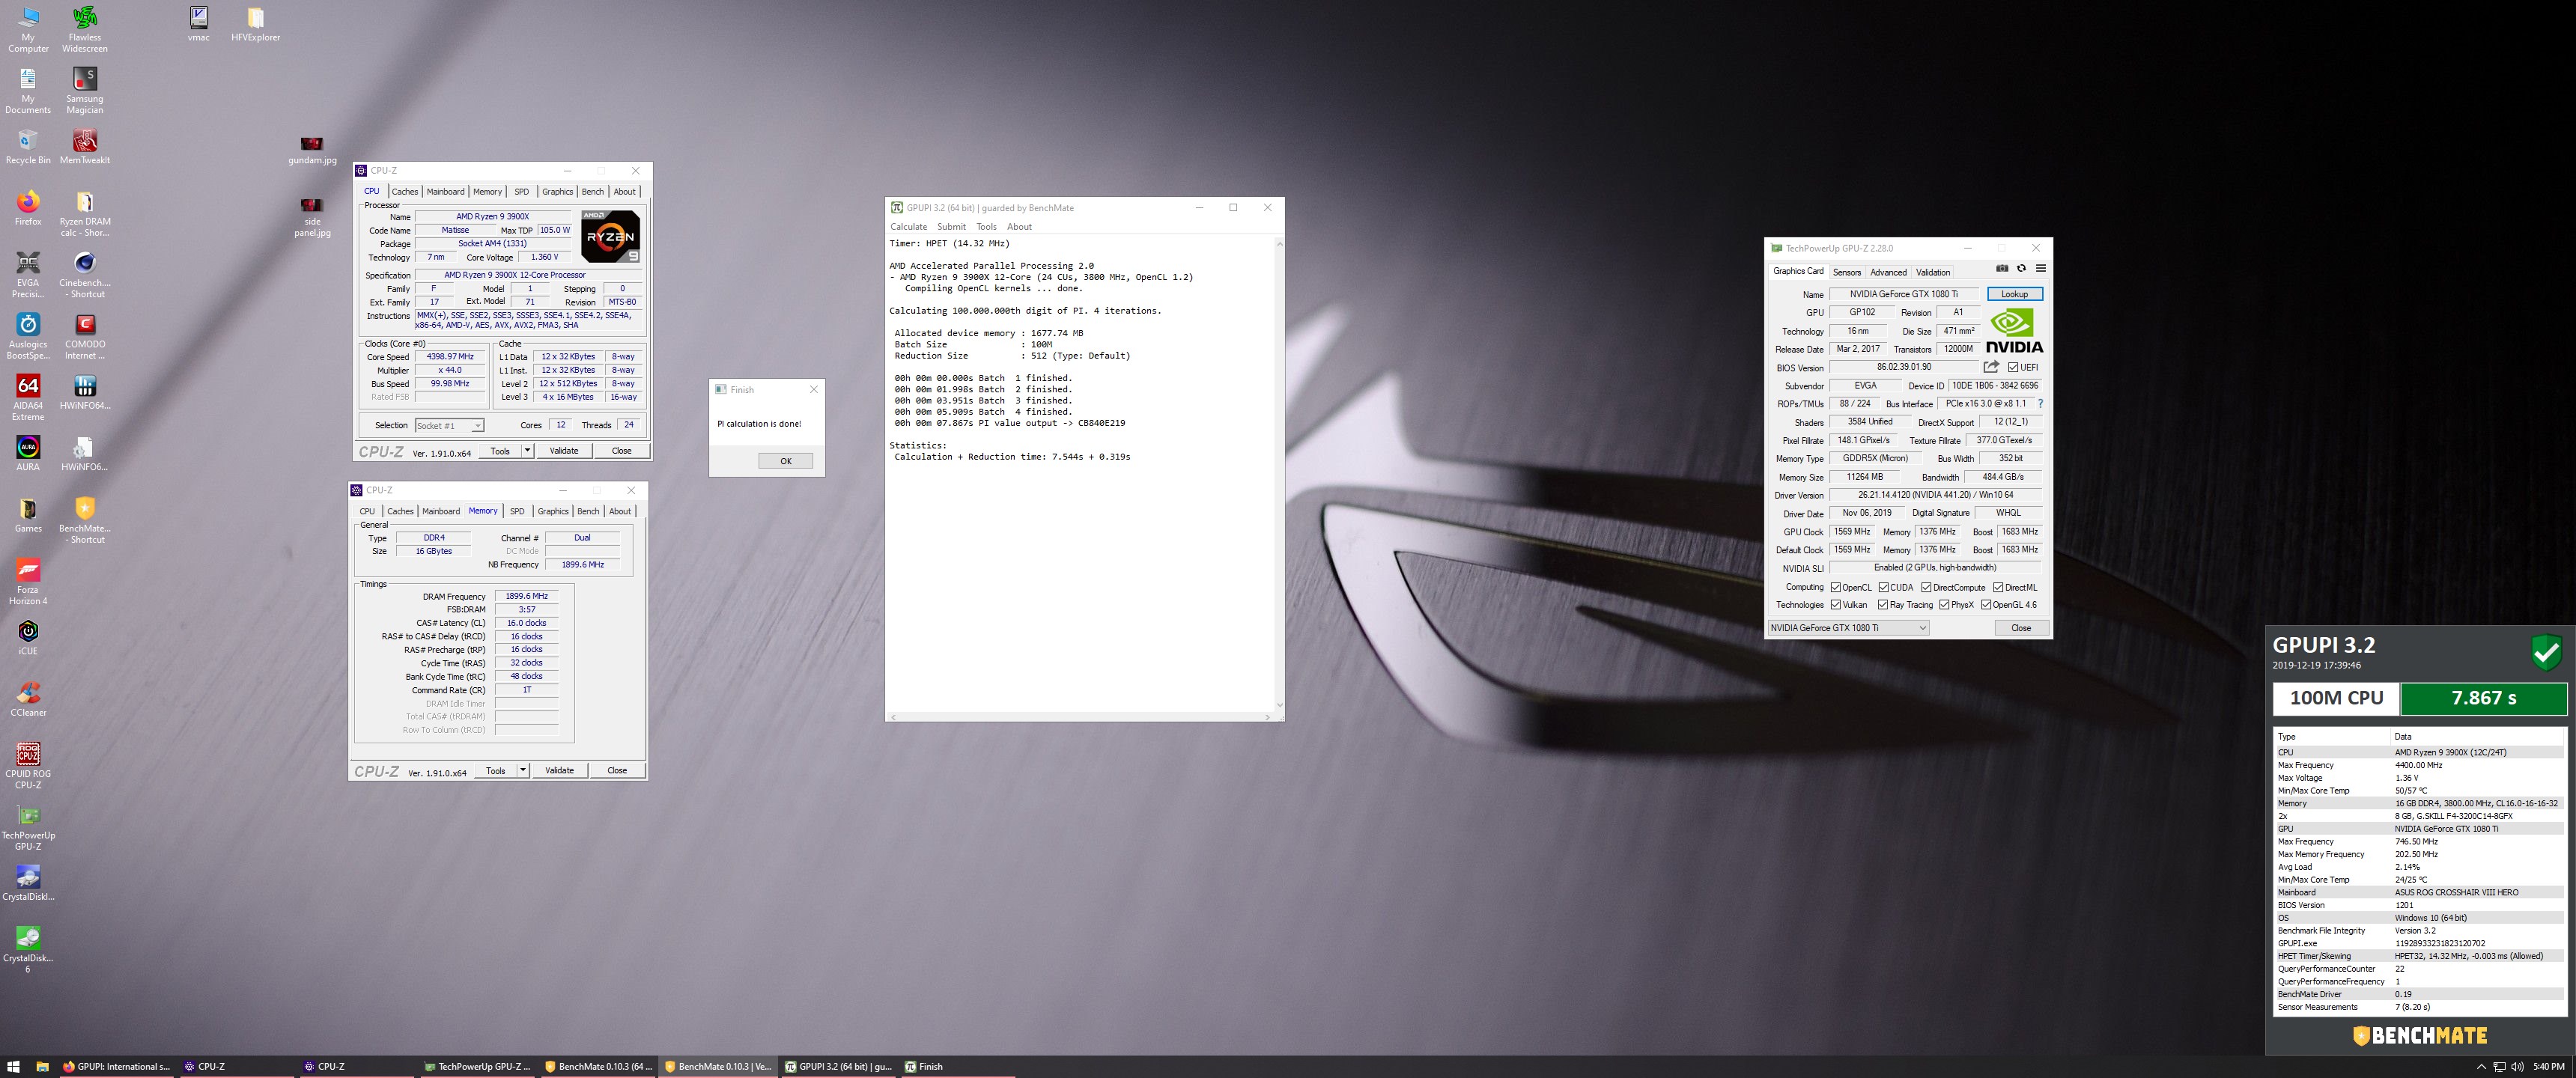Open the vmac desktop icon
2576x1078 pixels.
point(199,24)
